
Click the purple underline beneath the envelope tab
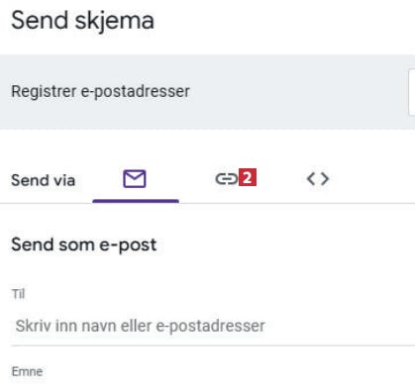[136, 201]
